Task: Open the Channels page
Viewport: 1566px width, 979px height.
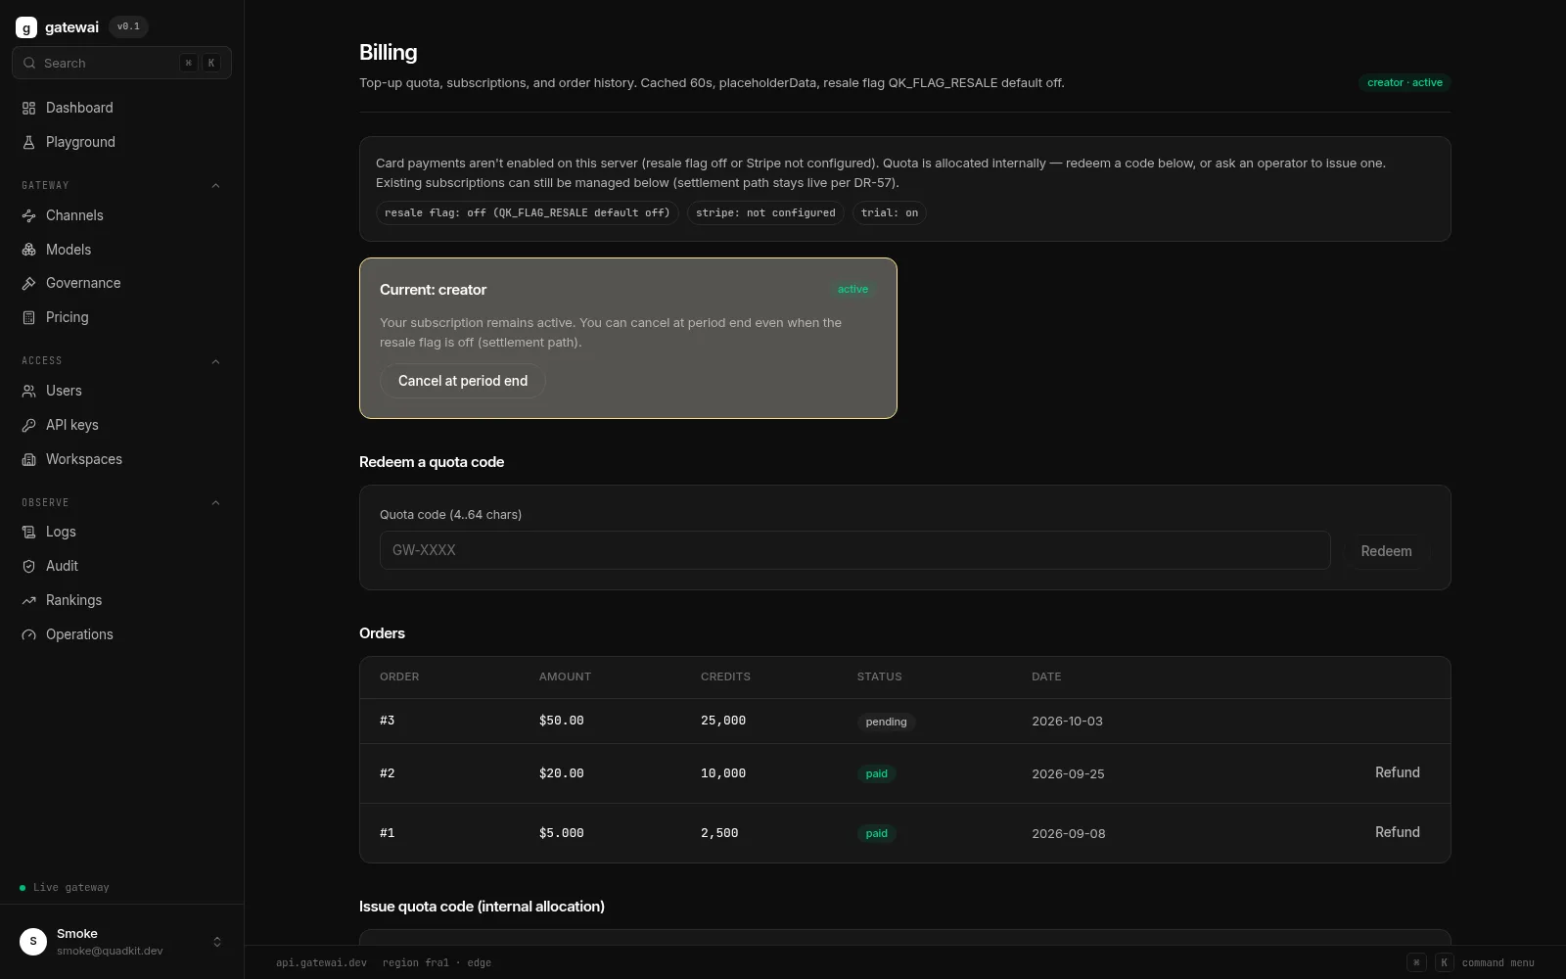Action: coord(121,215)
